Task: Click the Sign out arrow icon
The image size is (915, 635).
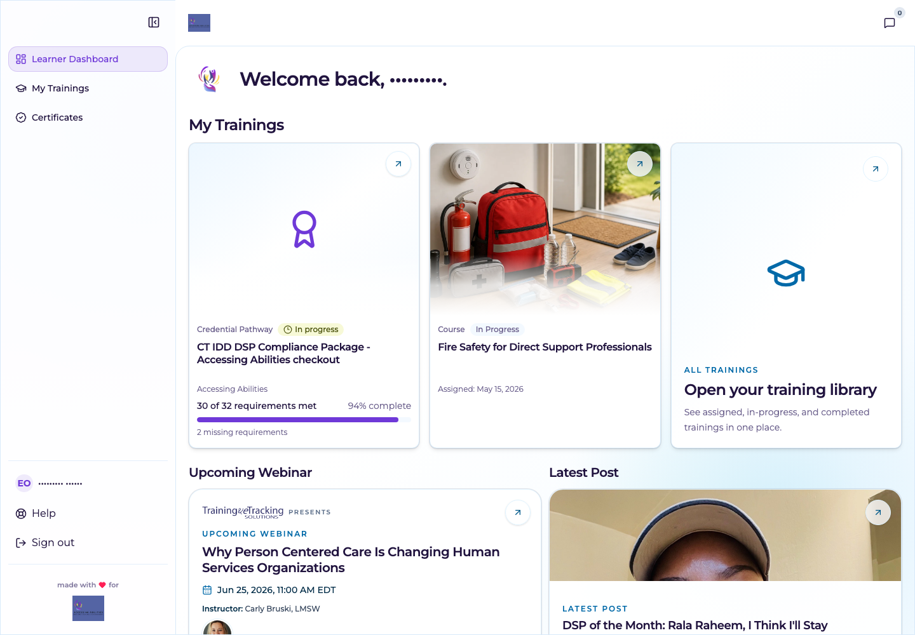Action: (21, 543)
